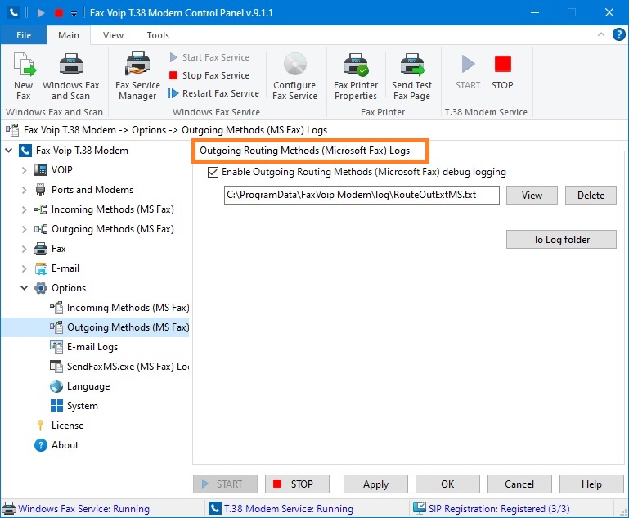This screenshot has height=518, width=629.
Task: Click Send Test Fax Page
Action: click(412, 76)
